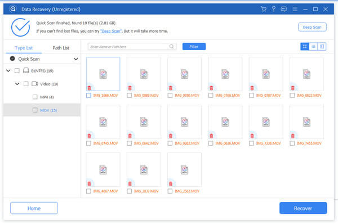Open the hamburger menu in title bar
The height and width of the screenshot is (224, 338).
point(295,9)
